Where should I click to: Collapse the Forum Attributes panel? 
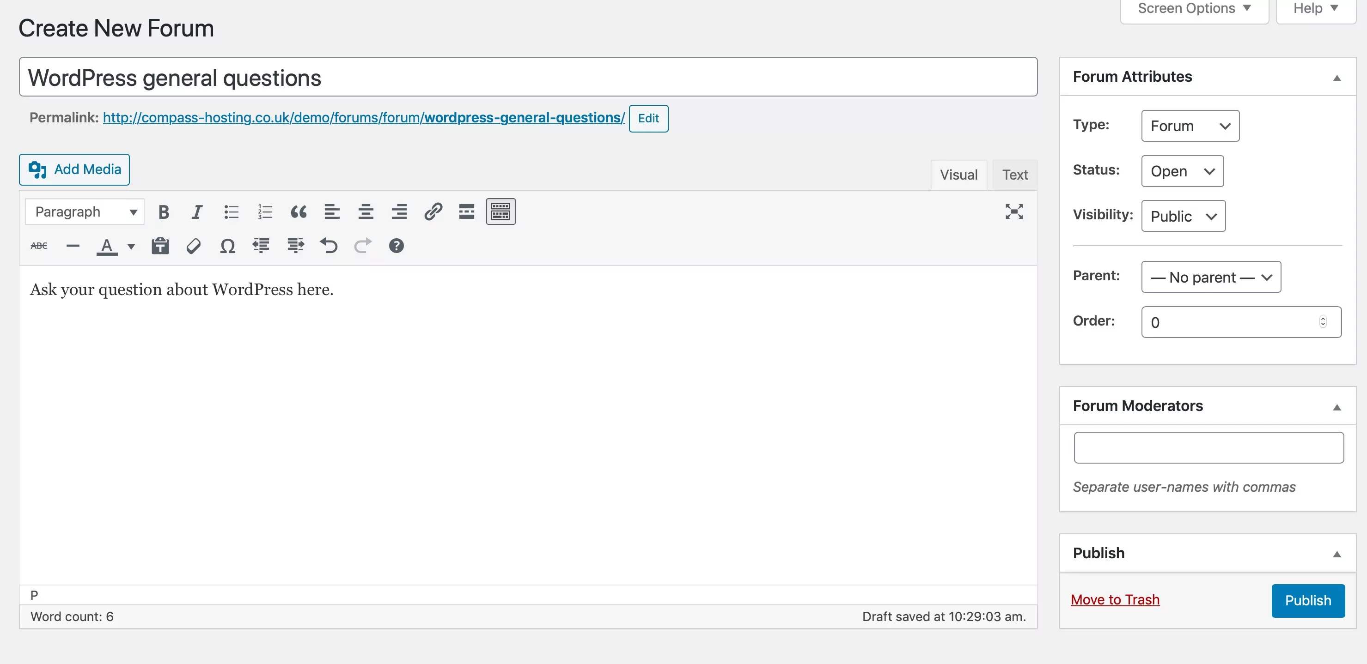click(x=1337, y=78)
